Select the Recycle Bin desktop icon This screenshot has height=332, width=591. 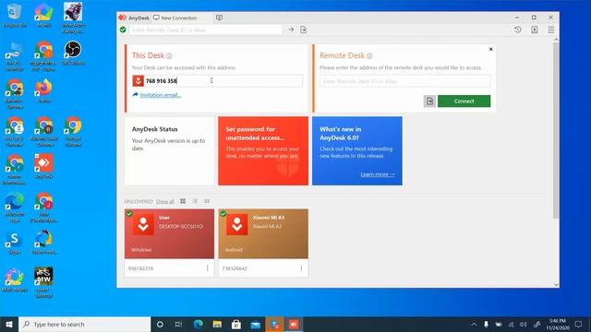[x=15, y=16]
